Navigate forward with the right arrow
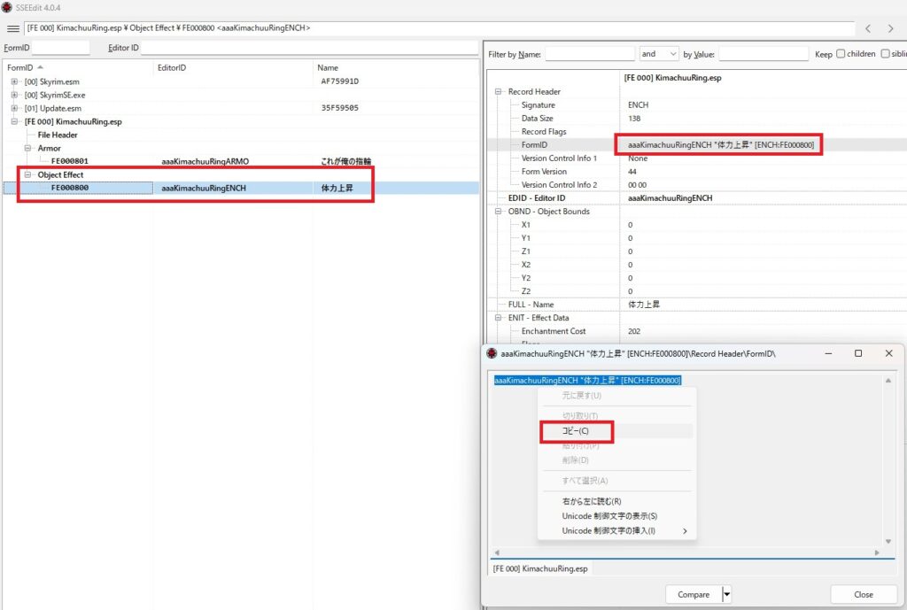Viewport: 907px width, 610px height. [x=893, y=29]
